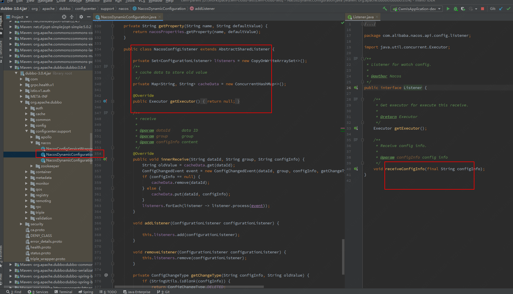Locate the opened file with the crosshair icon
513x294 pixels.
tap(64, 17)
